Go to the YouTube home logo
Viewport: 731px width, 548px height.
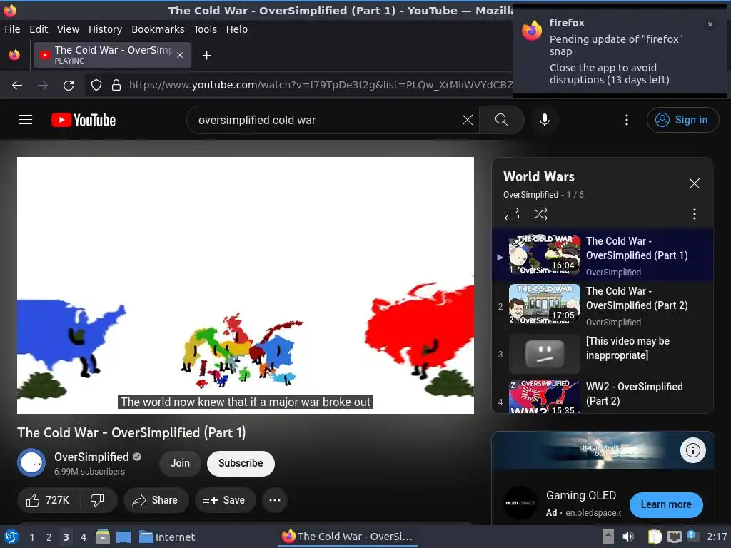(x=84, y=120)
